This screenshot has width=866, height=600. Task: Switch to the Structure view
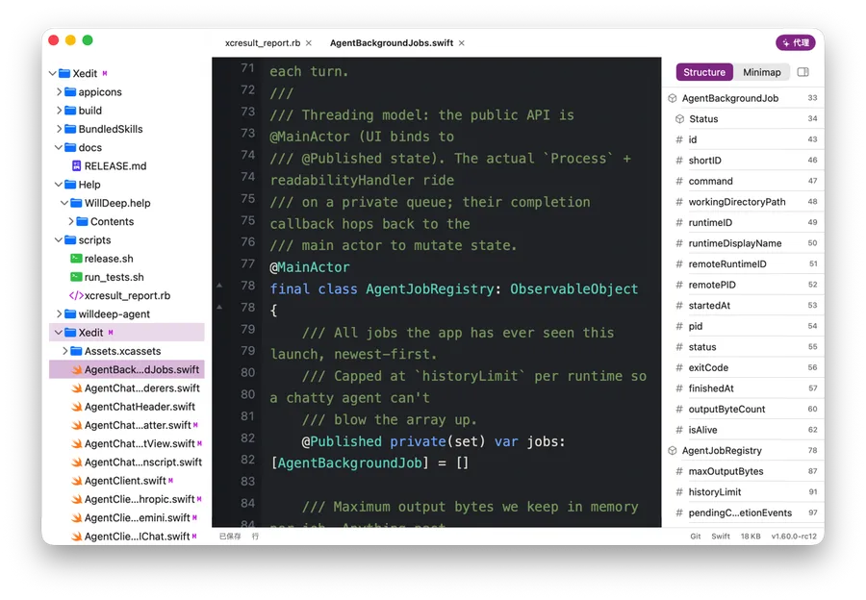(x=704, y=72)
